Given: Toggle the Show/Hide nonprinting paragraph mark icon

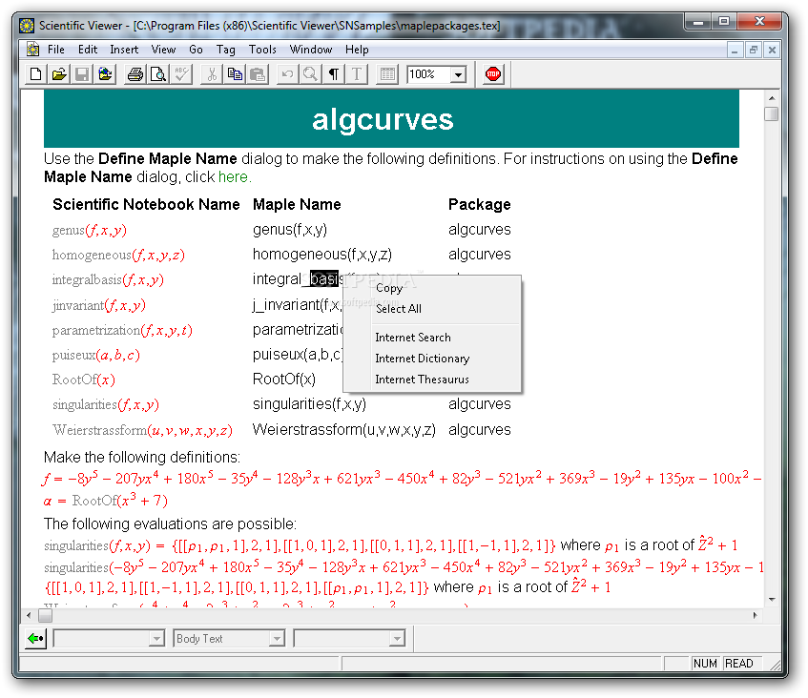Looking at the screenshot, I should click(x=333, y=74).
